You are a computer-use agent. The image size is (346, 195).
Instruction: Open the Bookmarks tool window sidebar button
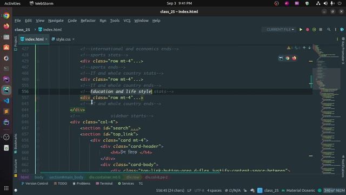(16, 143)
